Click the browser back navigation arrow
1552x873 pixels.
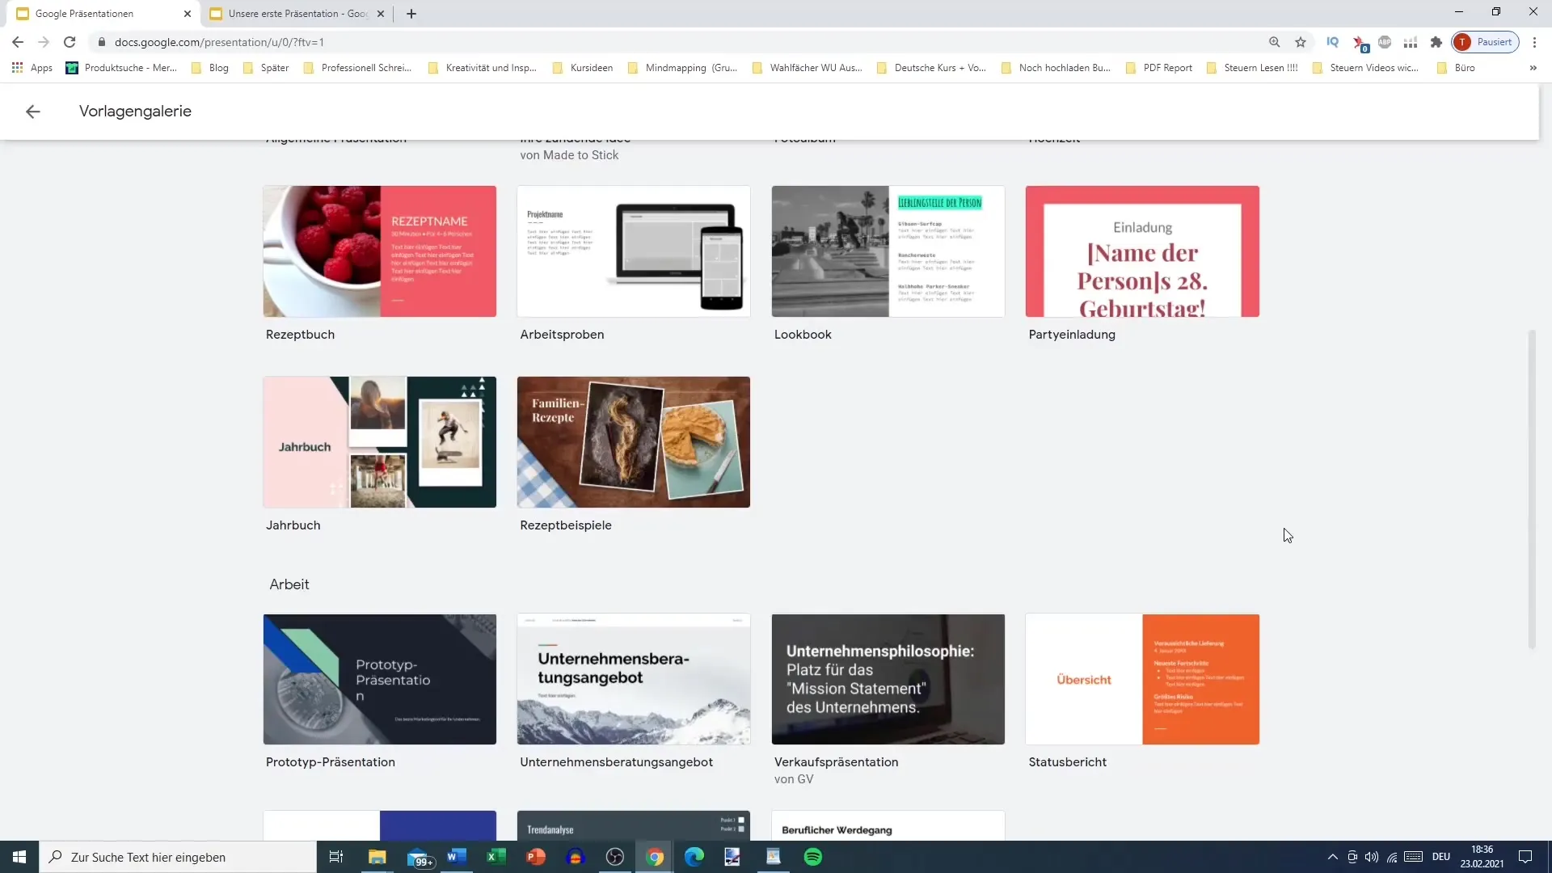tap(18, 42)
